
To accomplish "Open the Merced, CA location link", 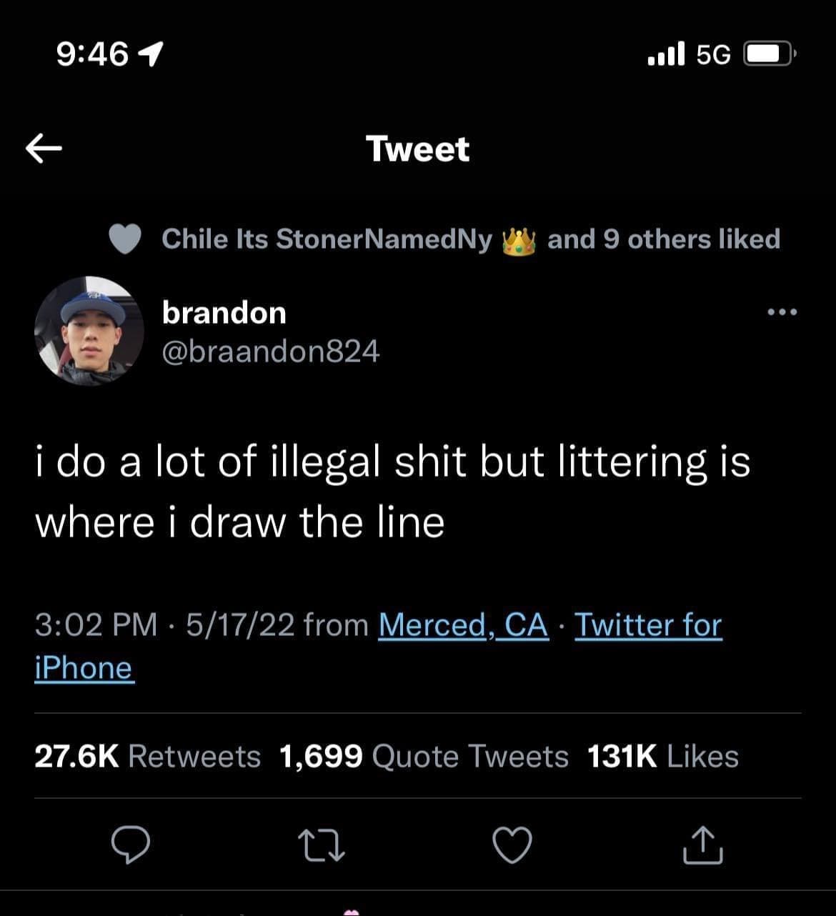I will pyautogui.click(x=463, y=625).
